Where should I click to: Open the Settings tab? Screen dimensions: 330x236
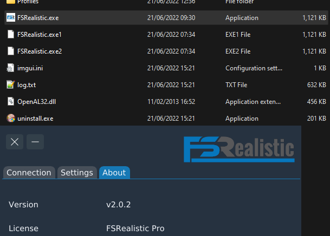pos(77,173)
